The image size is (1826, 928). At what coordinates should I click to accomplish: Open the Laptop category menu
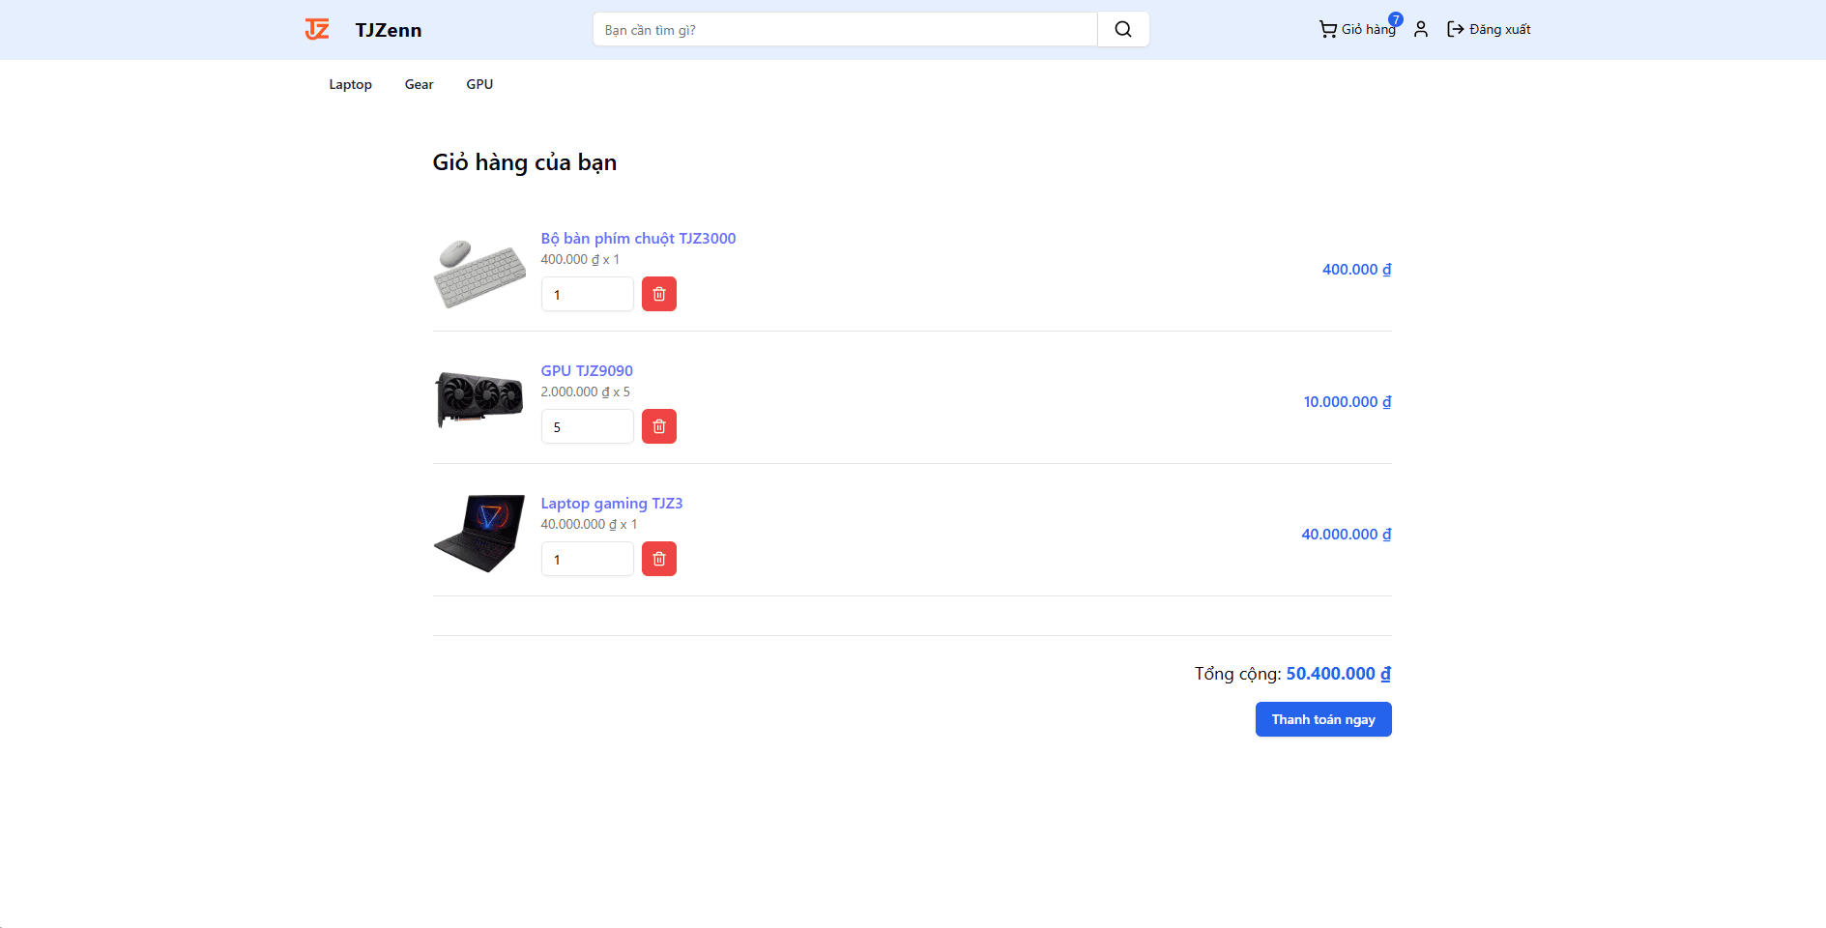click(x=350, y=84)
